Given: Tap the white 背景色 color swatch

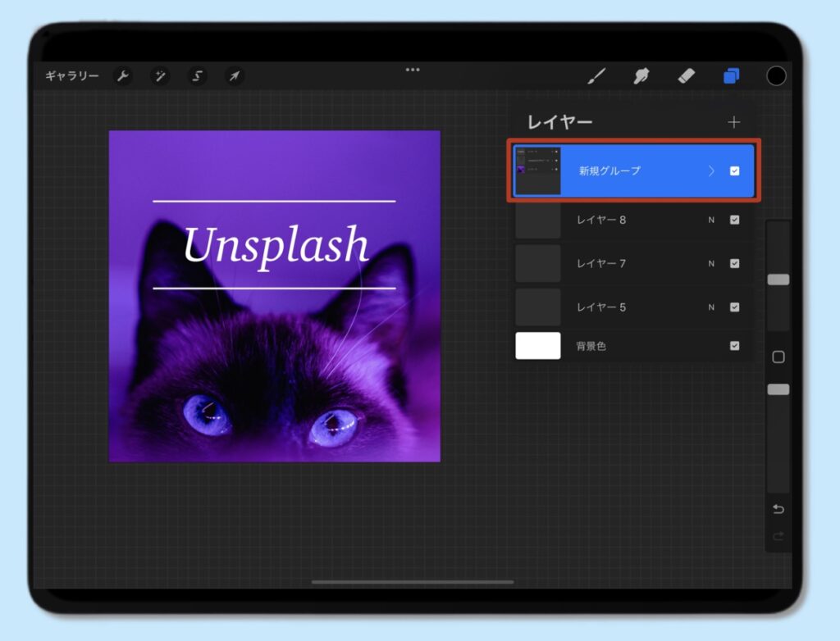Looking at the screenshot, I should pos(538,346).
